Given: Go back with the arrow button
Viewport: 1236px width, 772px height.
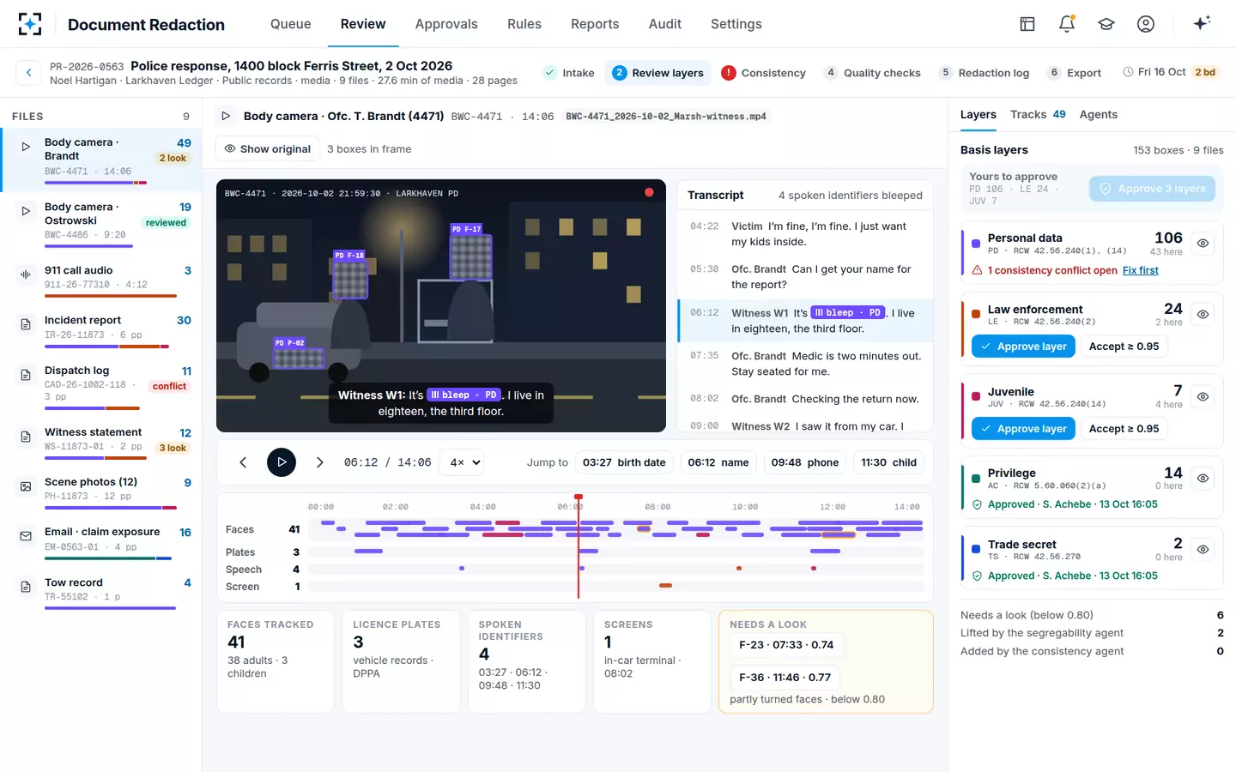Looking at the screenshot, I should [x=29, y=73].
